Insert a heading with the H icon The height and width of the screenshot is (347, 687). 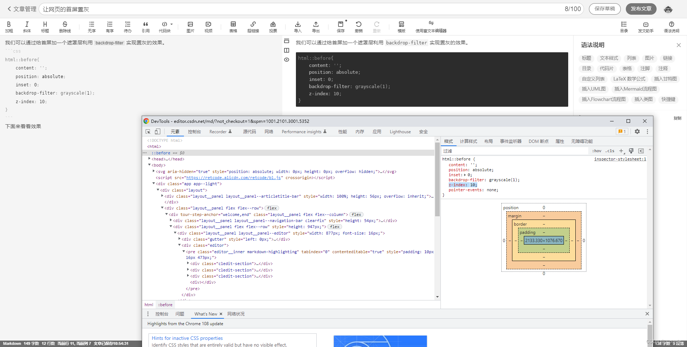[x=45, y=26]
